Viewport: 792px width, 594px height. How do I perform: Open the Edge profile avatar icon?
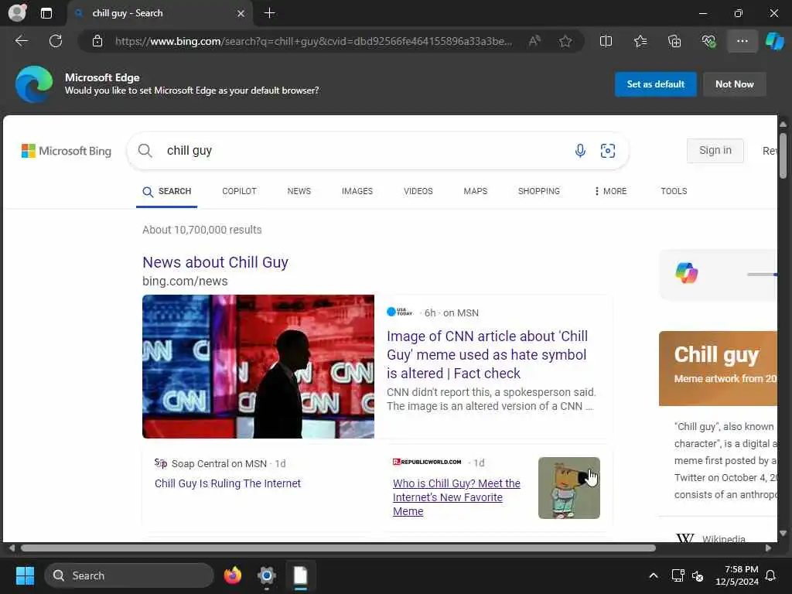click(17, 12)
